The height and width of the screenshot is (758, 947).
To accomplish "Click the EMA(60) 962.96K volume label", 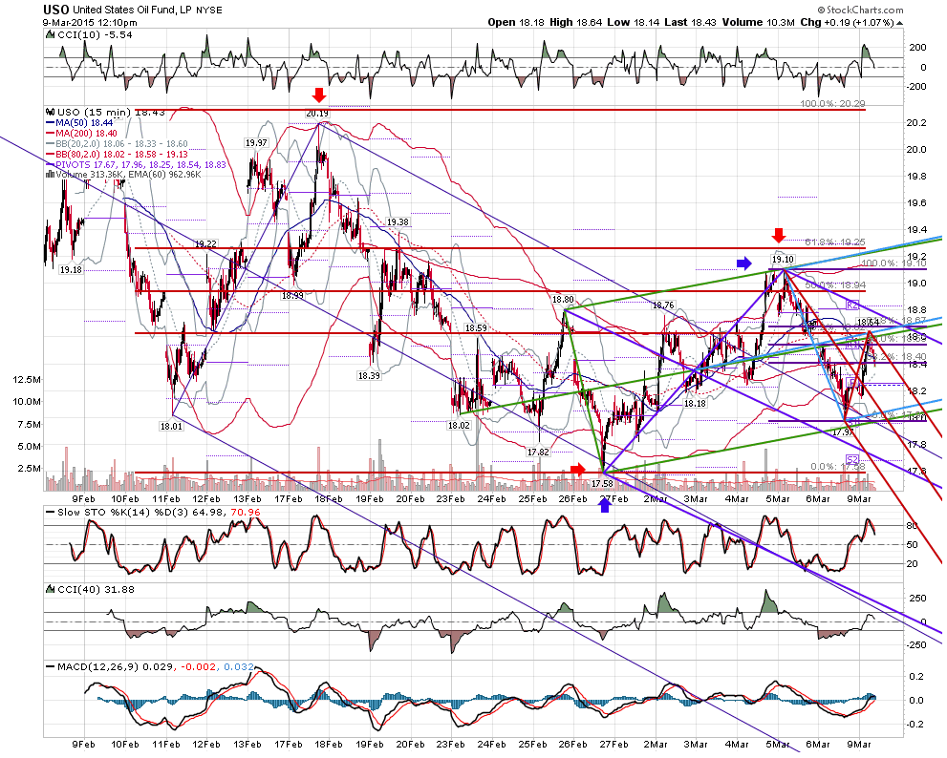I will click(x=164, y=175).
